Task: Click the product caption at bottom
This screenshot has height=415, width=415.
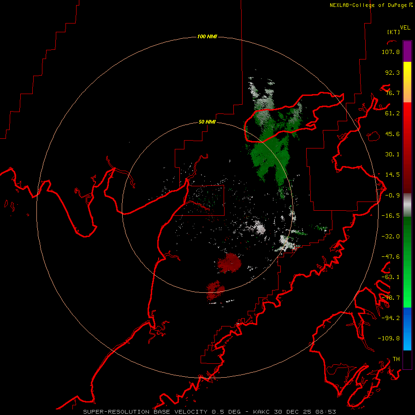Action: pos(210,412)
